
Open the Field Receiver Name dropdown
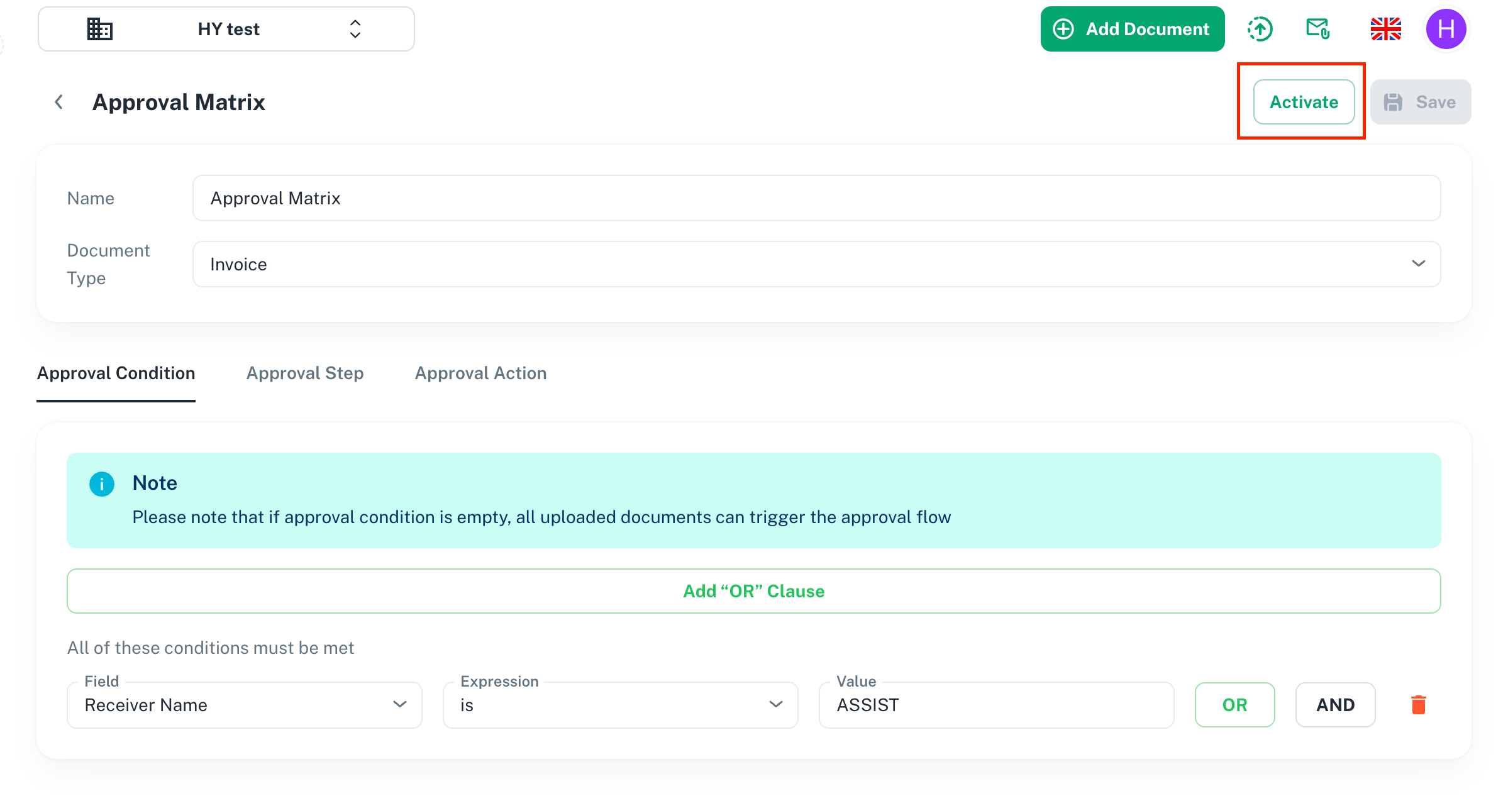click(x=245, y=705)
